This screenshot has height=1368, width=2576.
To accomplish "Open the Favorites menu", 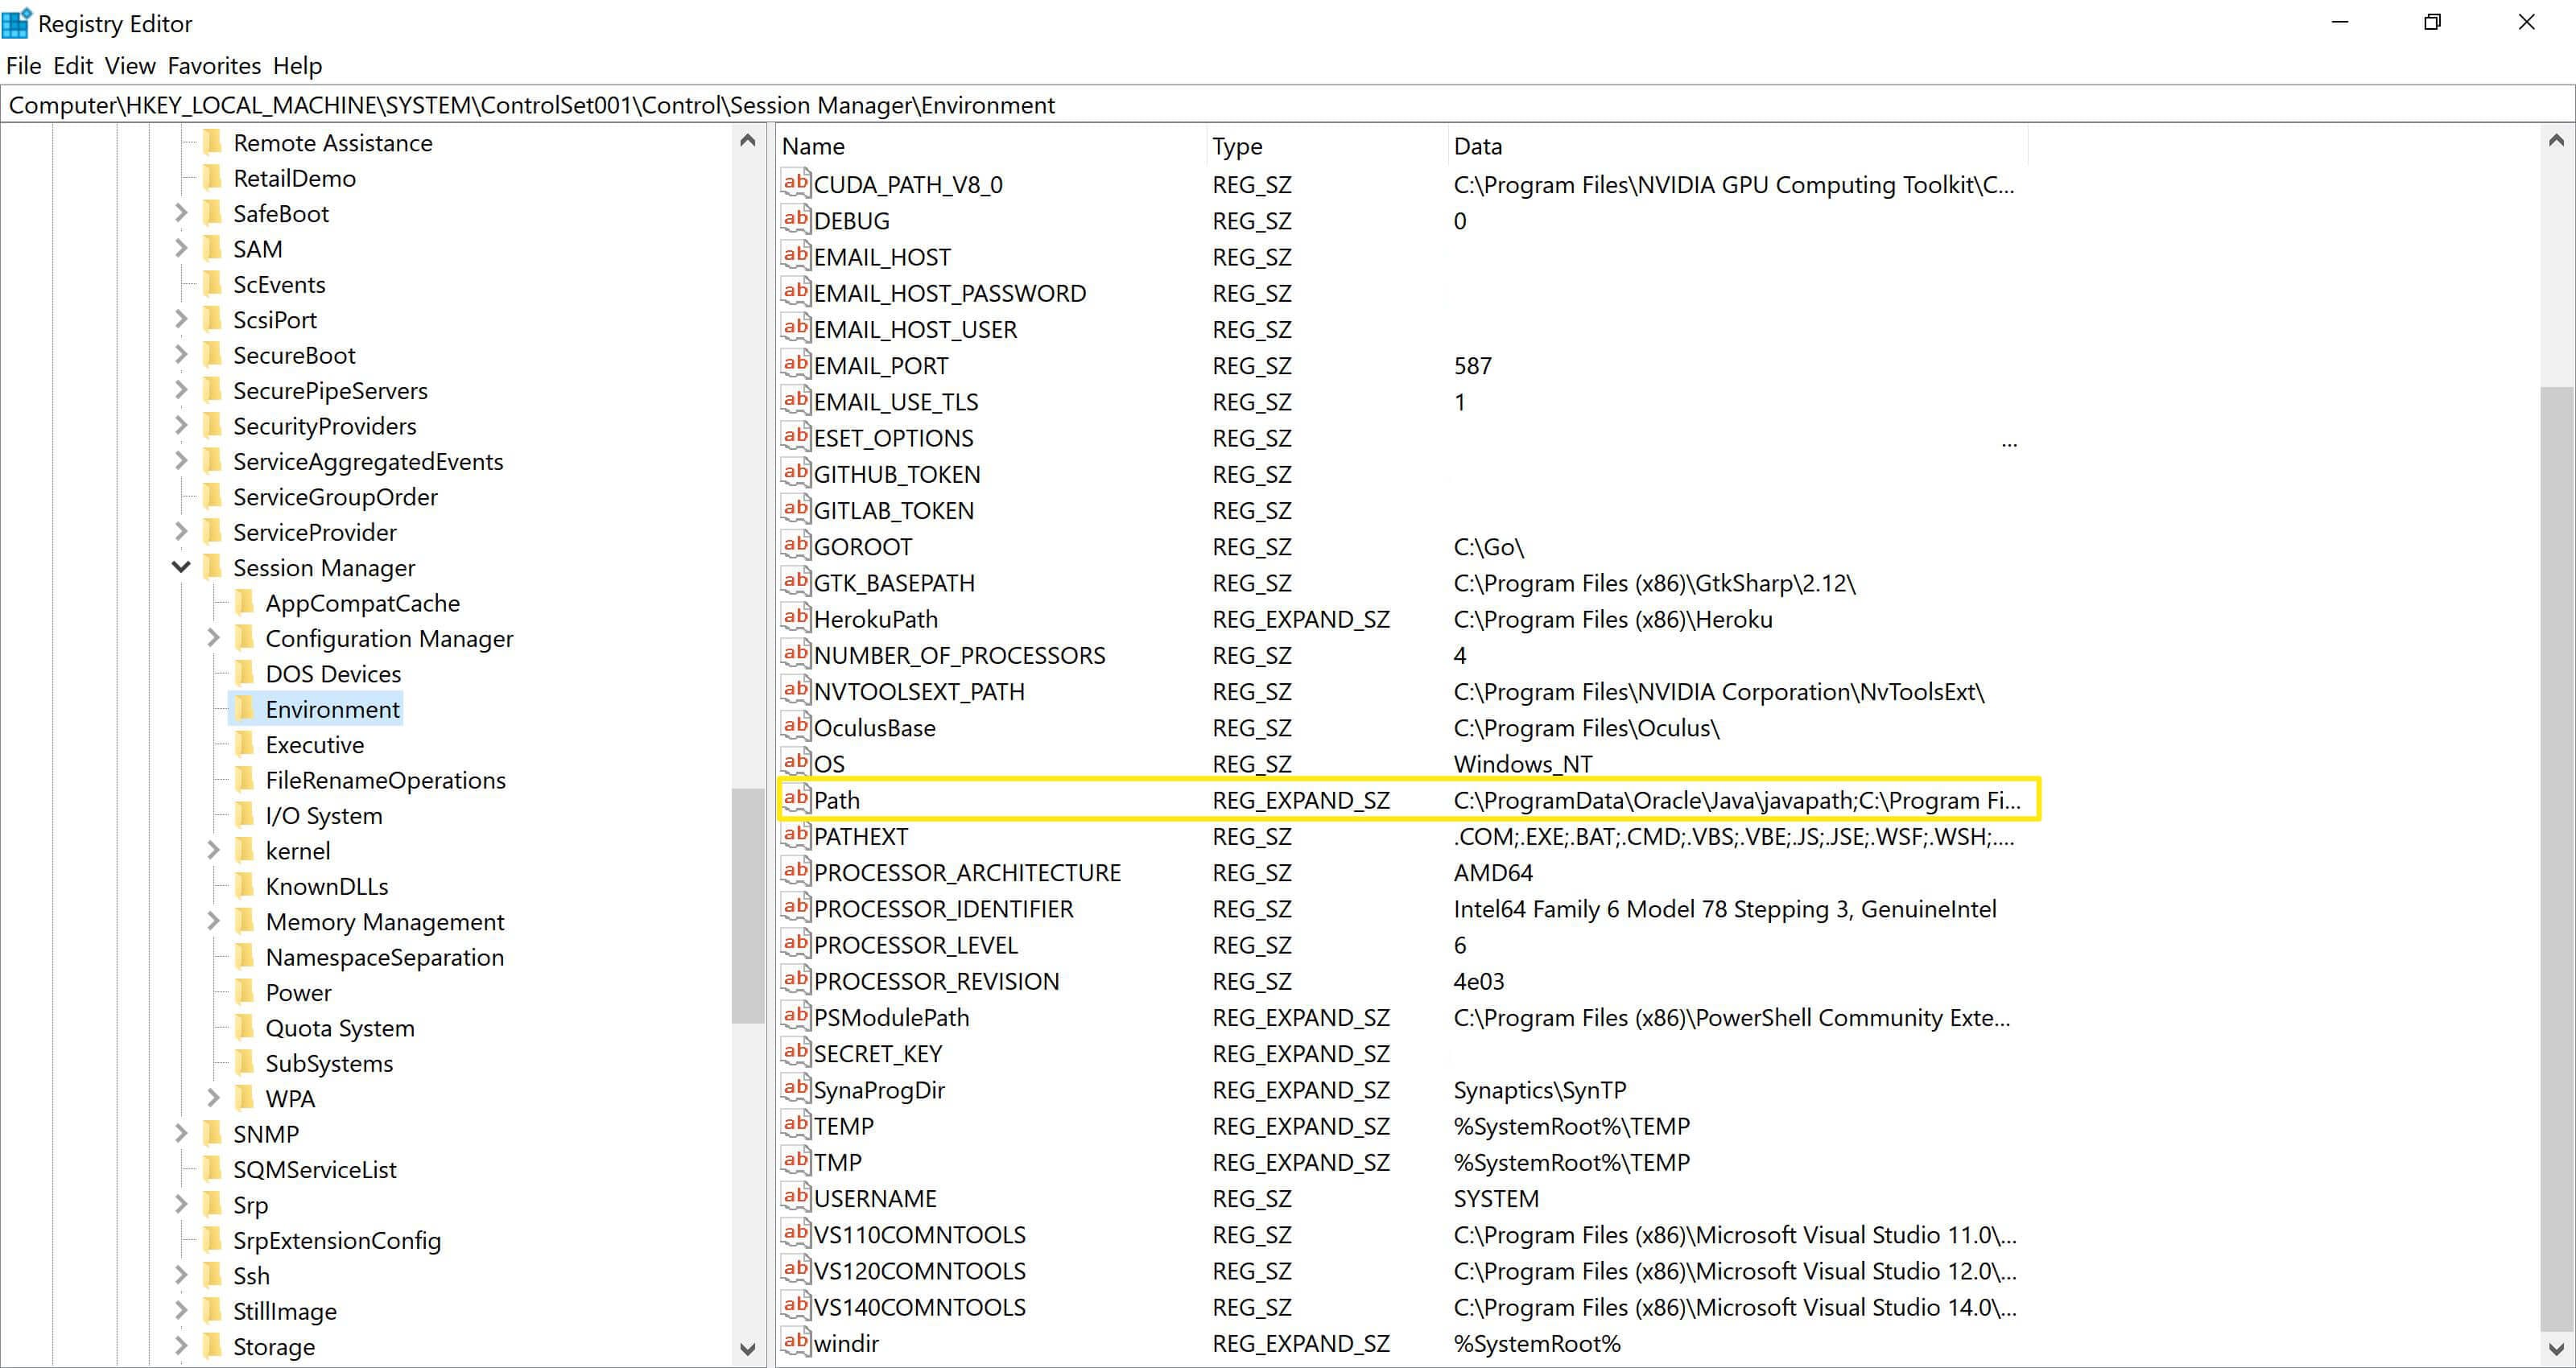I will 214,65.
